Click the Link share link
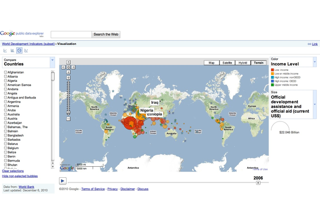The height and width of the screenshot is (221, 320). point(315,44)
